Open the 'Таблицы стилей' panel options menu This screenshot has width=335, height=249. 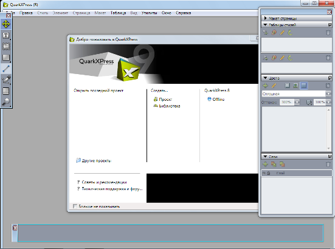(330, 25)
